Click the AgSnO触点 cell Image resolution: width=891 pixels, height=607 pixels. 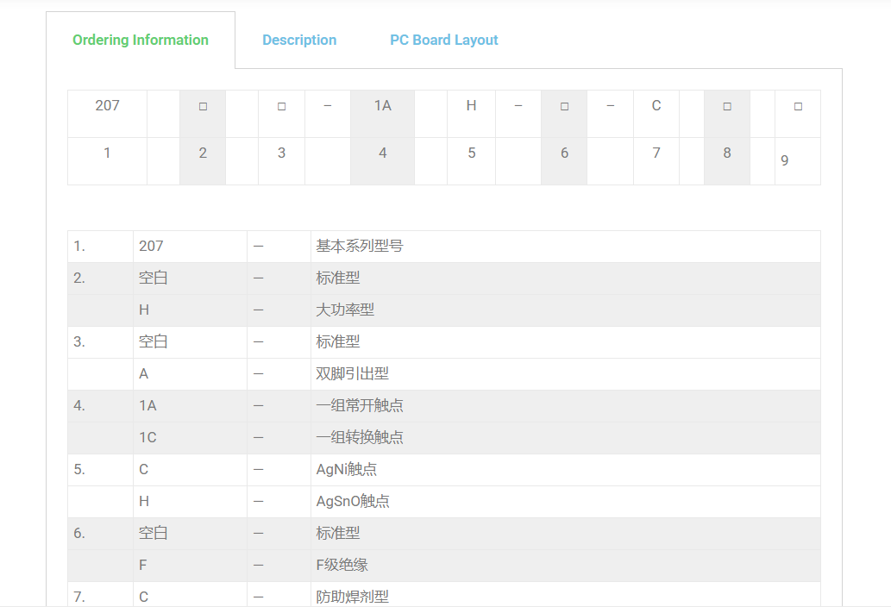(353, 501)
